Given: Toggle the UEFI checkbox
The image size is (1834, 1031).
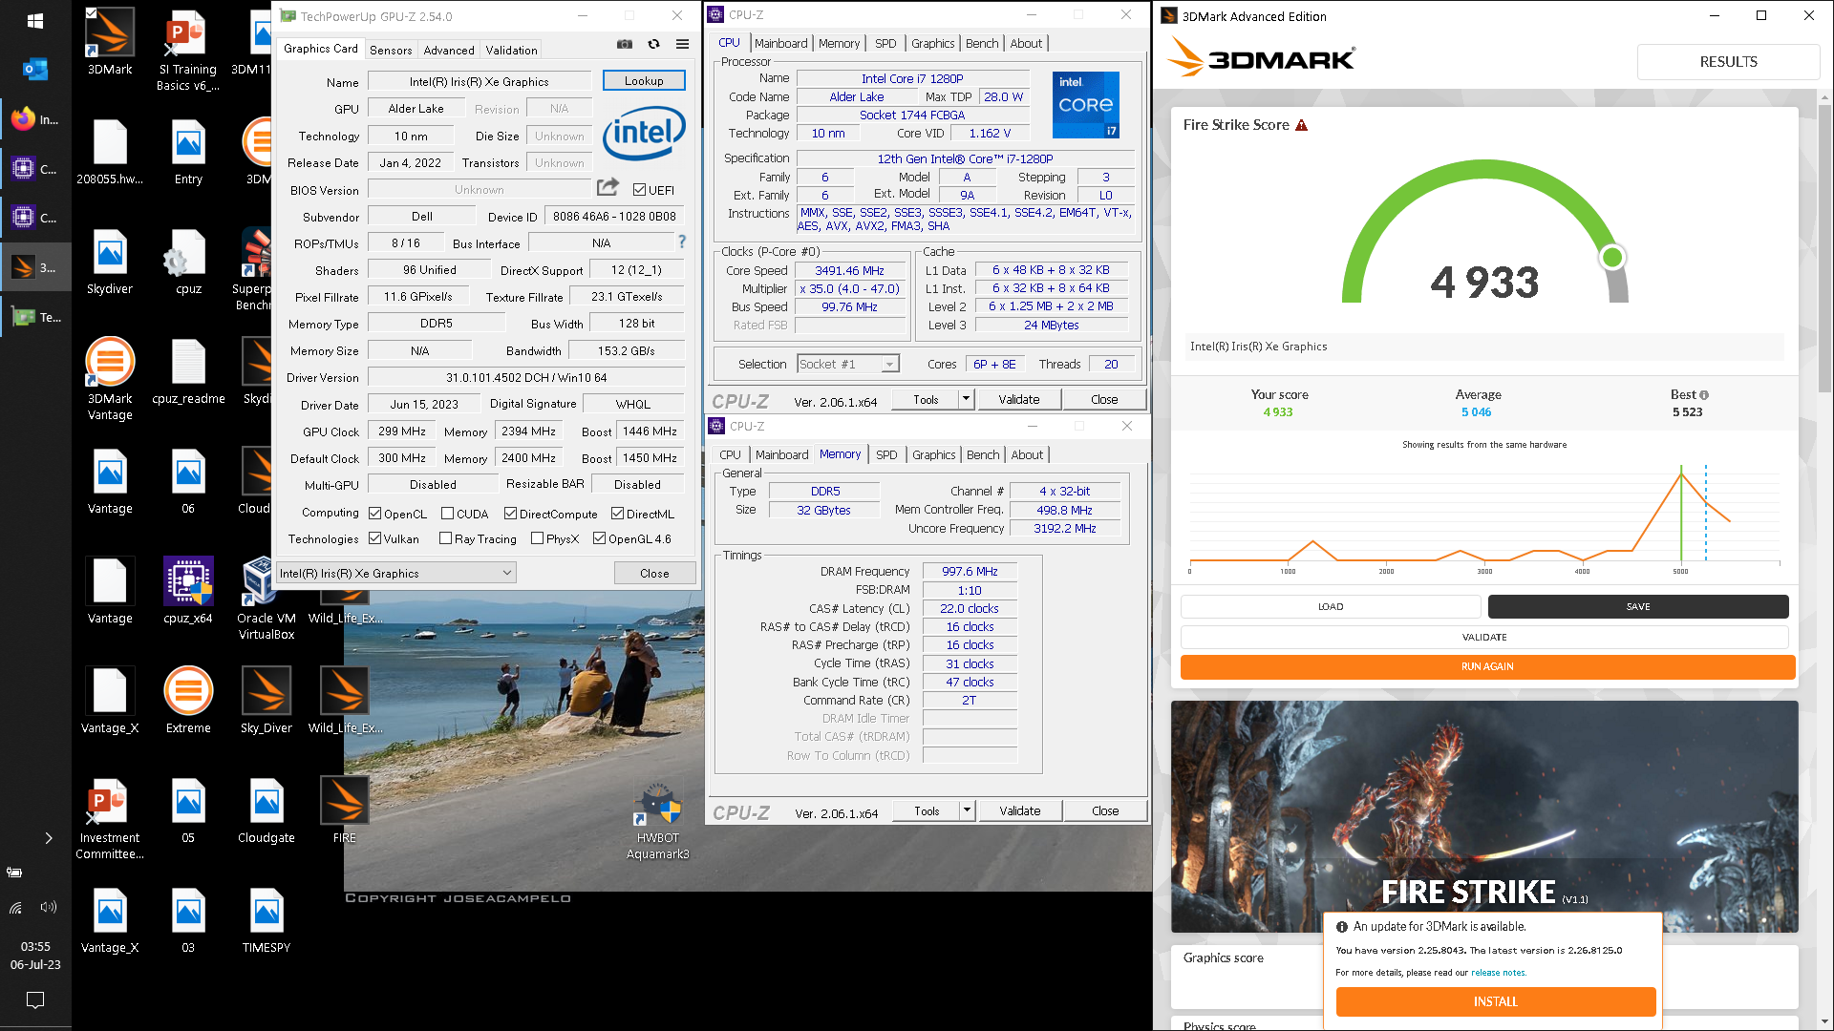Looking at the screenshot, I should click(x=639, y=190).
